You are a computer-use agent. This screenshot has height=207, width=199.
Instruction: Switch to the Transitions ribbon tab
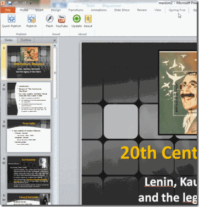[76, 10]
